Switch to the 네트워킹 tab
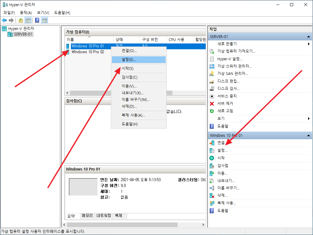 tap(104, 216)
